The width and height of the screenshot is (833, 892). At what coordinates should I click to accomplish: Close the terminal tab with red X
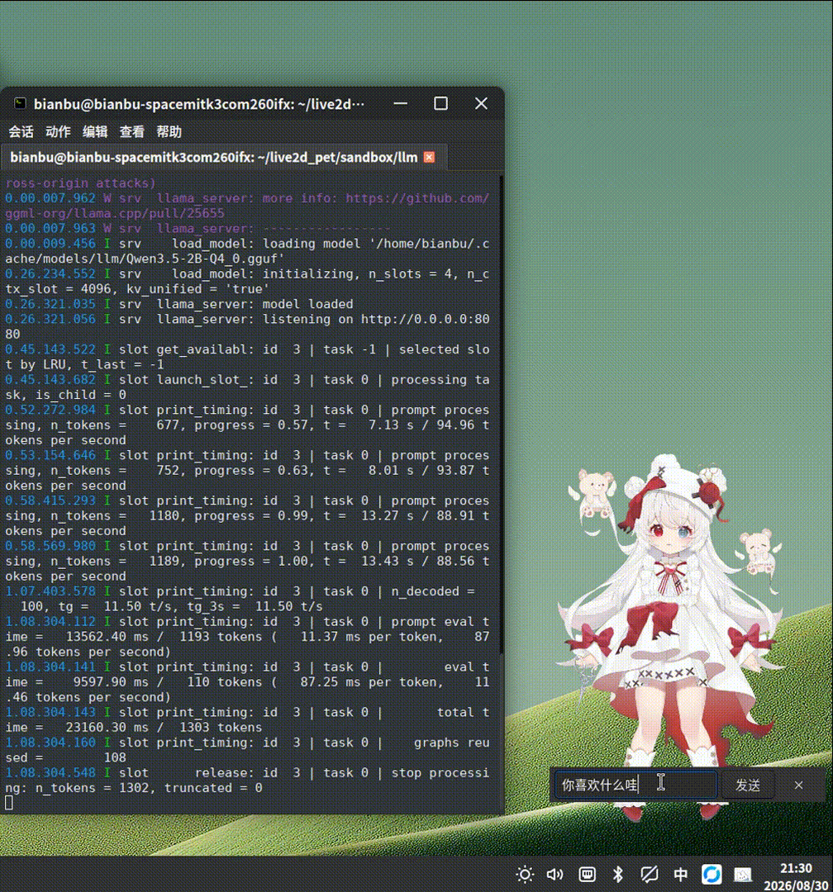[430, 157]
